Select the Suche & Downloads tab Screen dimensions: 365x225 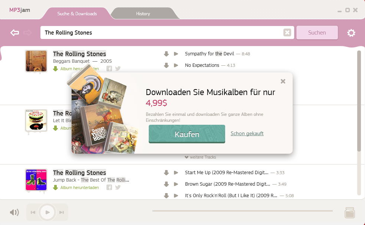tap(77, 14)
